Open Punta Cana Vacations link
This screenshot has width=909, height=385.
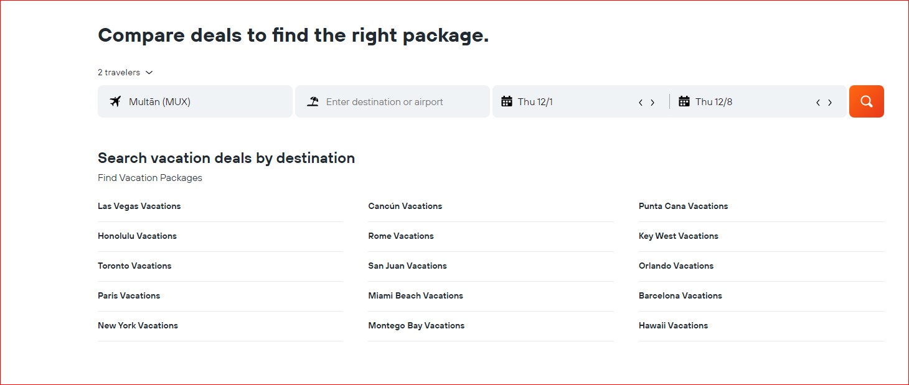click(683, 206)
